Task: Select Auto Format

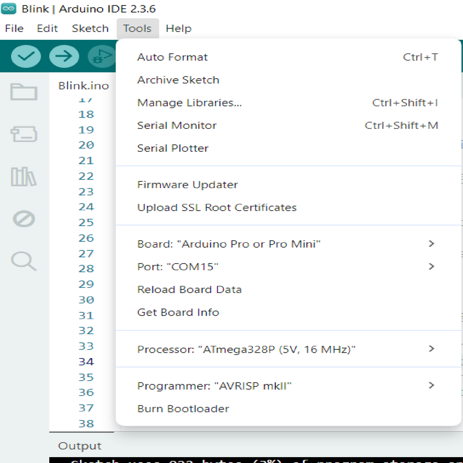Action: coord(288,57)
